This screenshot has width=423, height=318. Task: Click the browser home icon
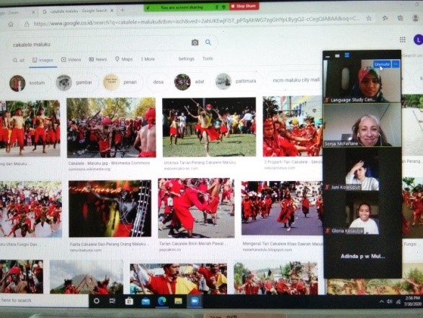(x=11, y=25)
